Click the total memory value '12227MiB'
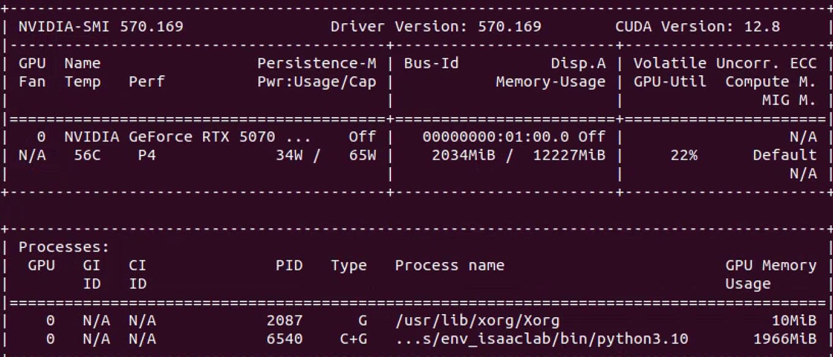The image size is (833, 357). (569, 155)
